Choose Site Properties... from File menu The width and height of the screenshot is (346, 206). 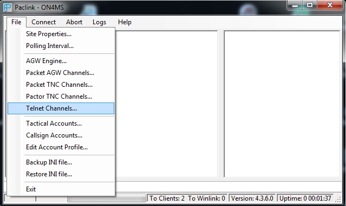61,34
